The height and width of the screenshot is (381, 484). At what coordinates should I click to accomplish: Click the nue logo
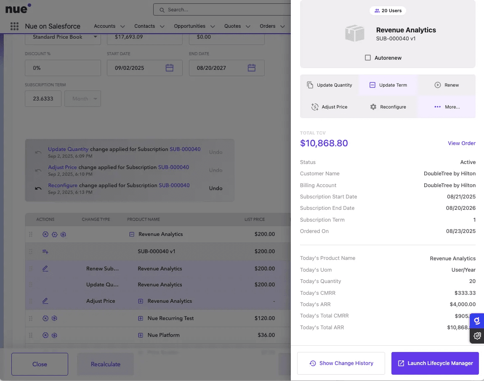[x=18, y=9]
